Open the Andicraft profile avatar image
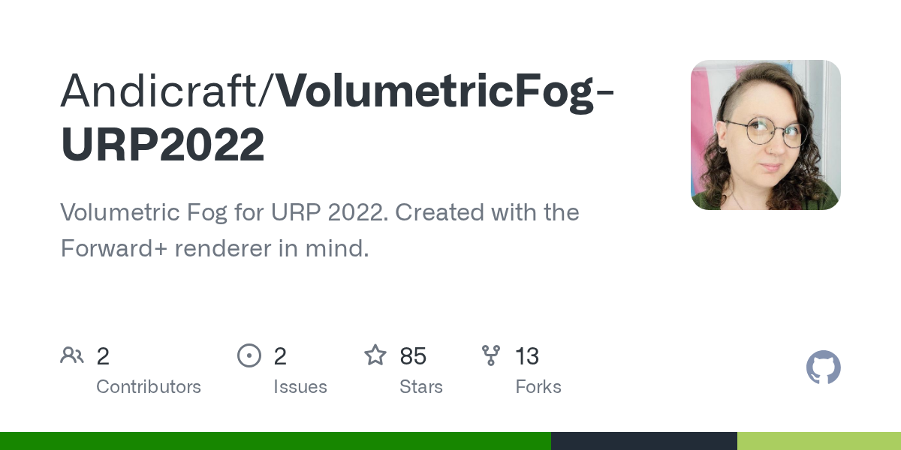 pyautogui.click(x=765, y=135)
